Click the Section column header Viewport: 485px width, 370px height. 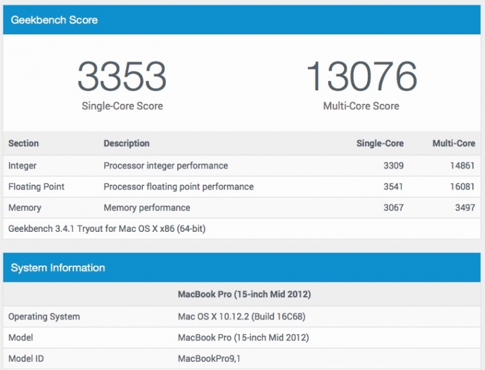[x=24, y=144]
